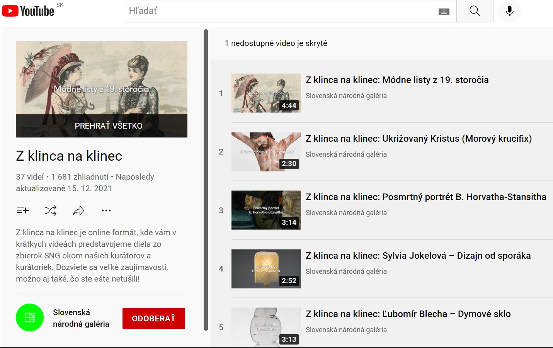Open the Slovenská národná galéria channel name in sidebar
Viewport: 553px width, 348px height.
tap(81, 318)
